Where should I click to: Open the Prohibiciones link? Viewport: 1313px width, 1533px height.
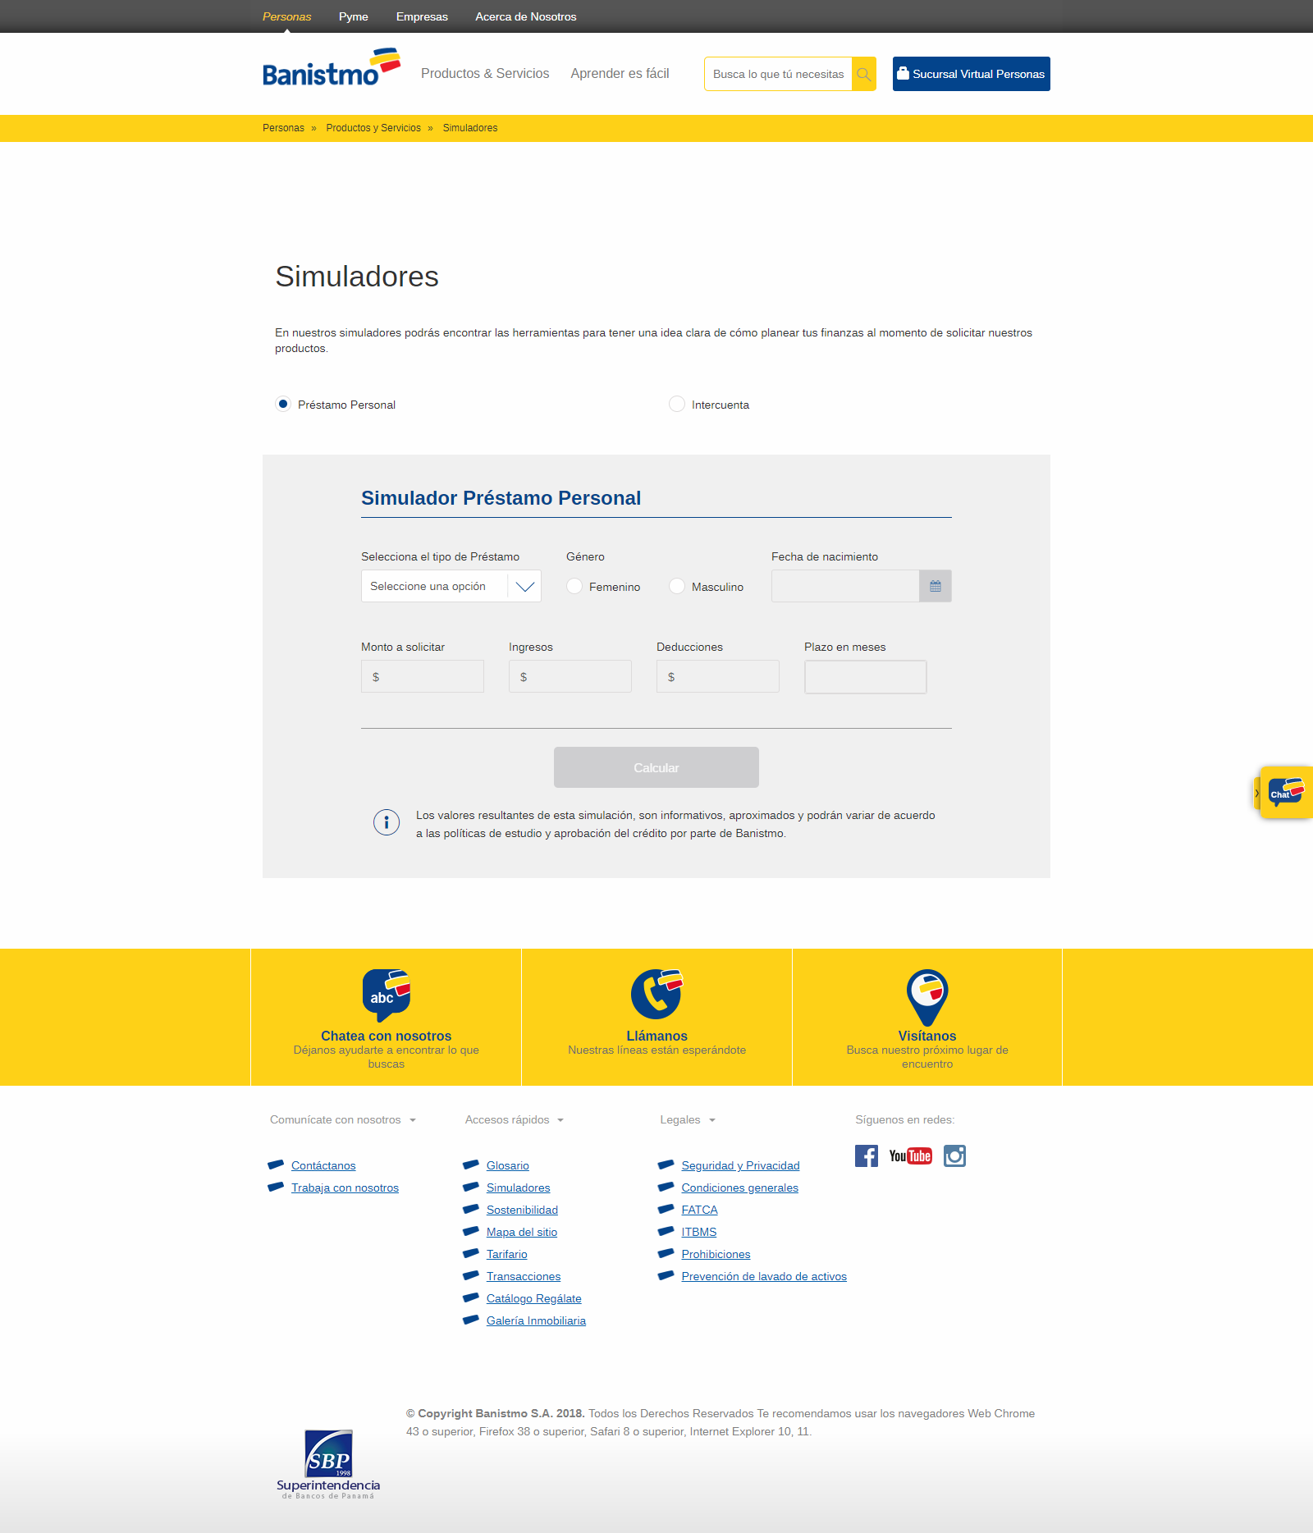(x=716, y=1254)
